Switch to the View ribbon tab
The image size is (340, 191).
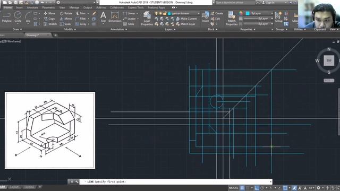[x=62, y=7]
